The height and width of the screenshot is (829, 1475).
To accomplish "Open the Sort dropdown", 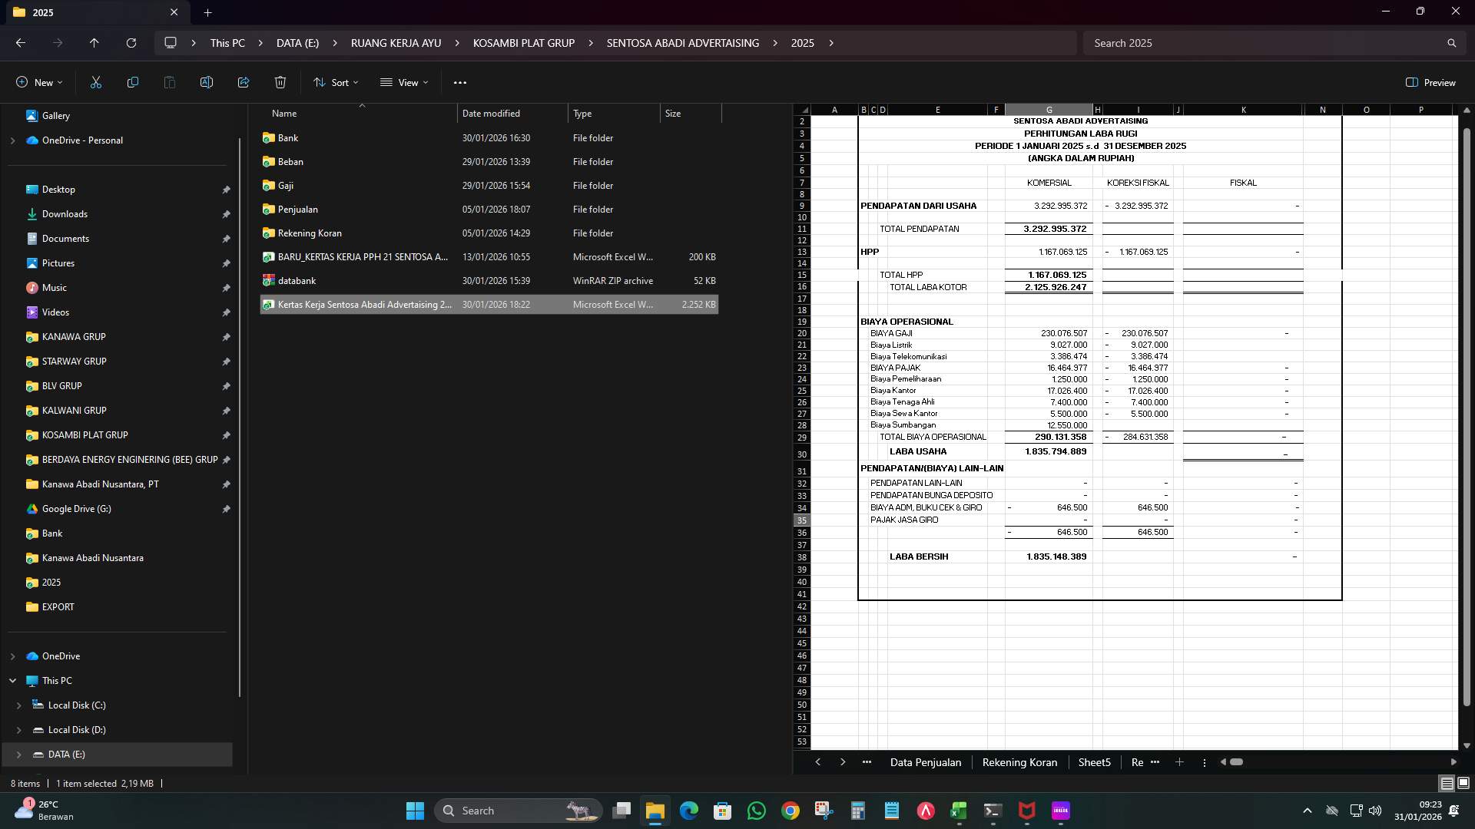I will 335,82.
